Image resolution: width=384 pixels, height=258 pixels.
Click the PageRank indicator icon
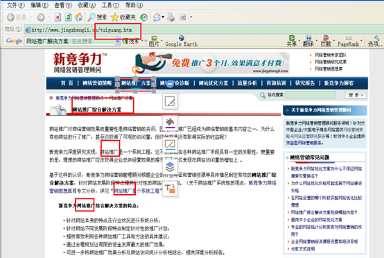point(349,38)
